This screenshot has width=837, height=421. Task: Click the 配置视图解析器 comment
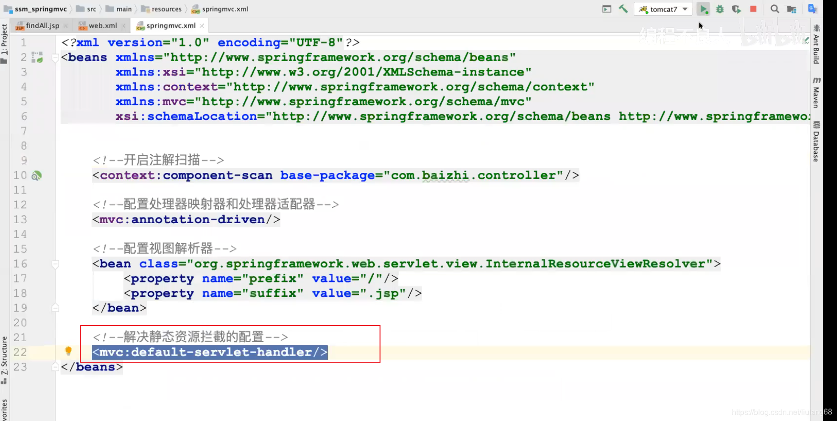coord(165,249)
